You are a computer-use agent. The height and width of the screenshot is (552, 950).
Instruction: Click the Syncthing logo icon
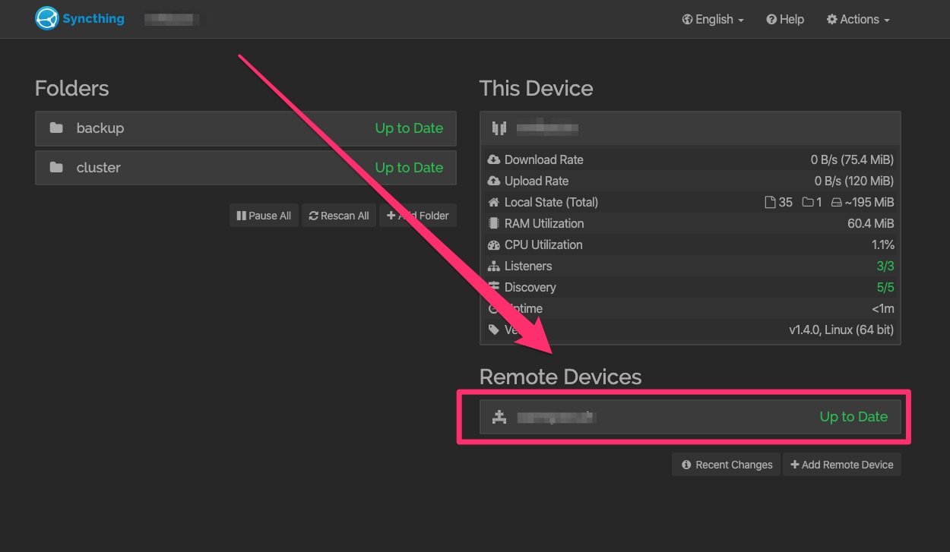tap(47, 19)
